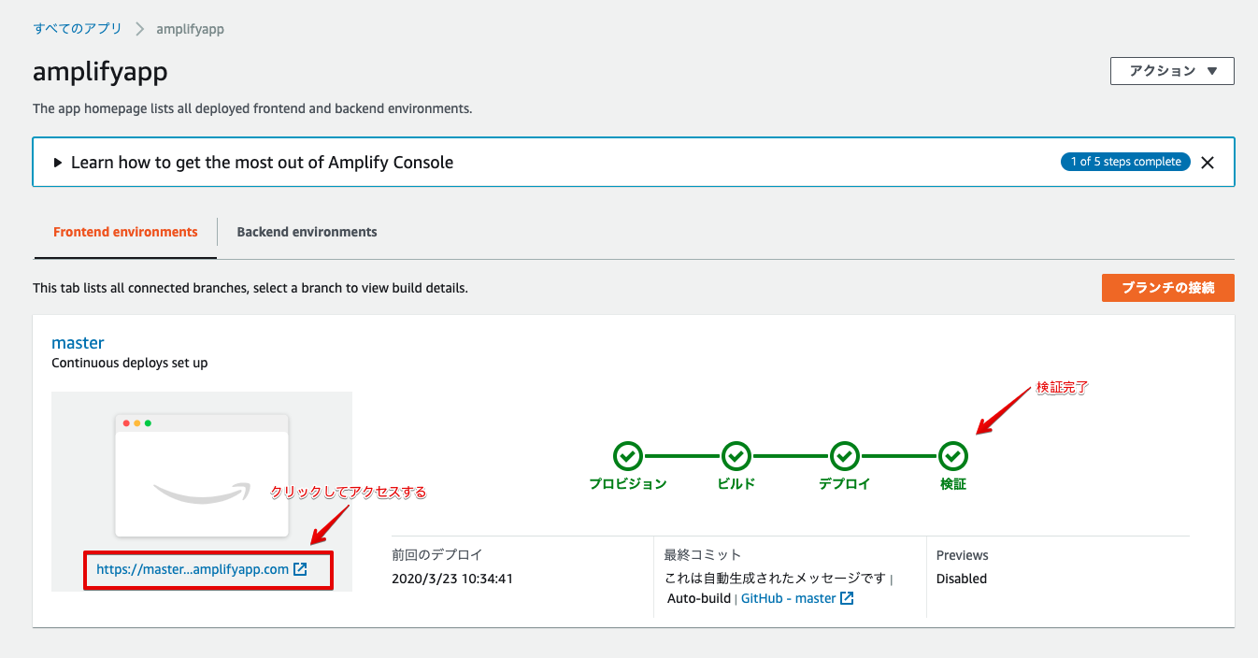The image size is (1258, 658).
Task: Open the アクション dropdown
Action: coord(1171,70)
